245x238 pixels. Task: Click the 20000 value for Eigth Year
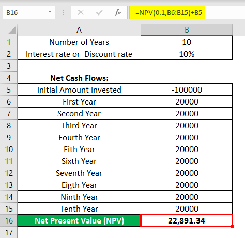[187, 185]
